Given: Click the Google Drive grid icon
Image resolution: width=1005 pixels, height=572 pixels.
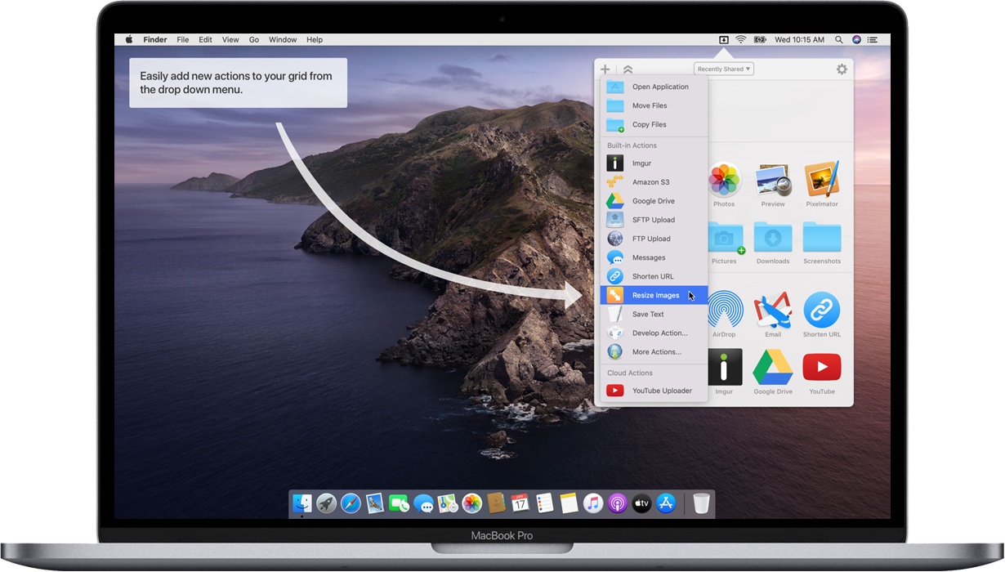Looking at the screenshot, I should point(773,367).
